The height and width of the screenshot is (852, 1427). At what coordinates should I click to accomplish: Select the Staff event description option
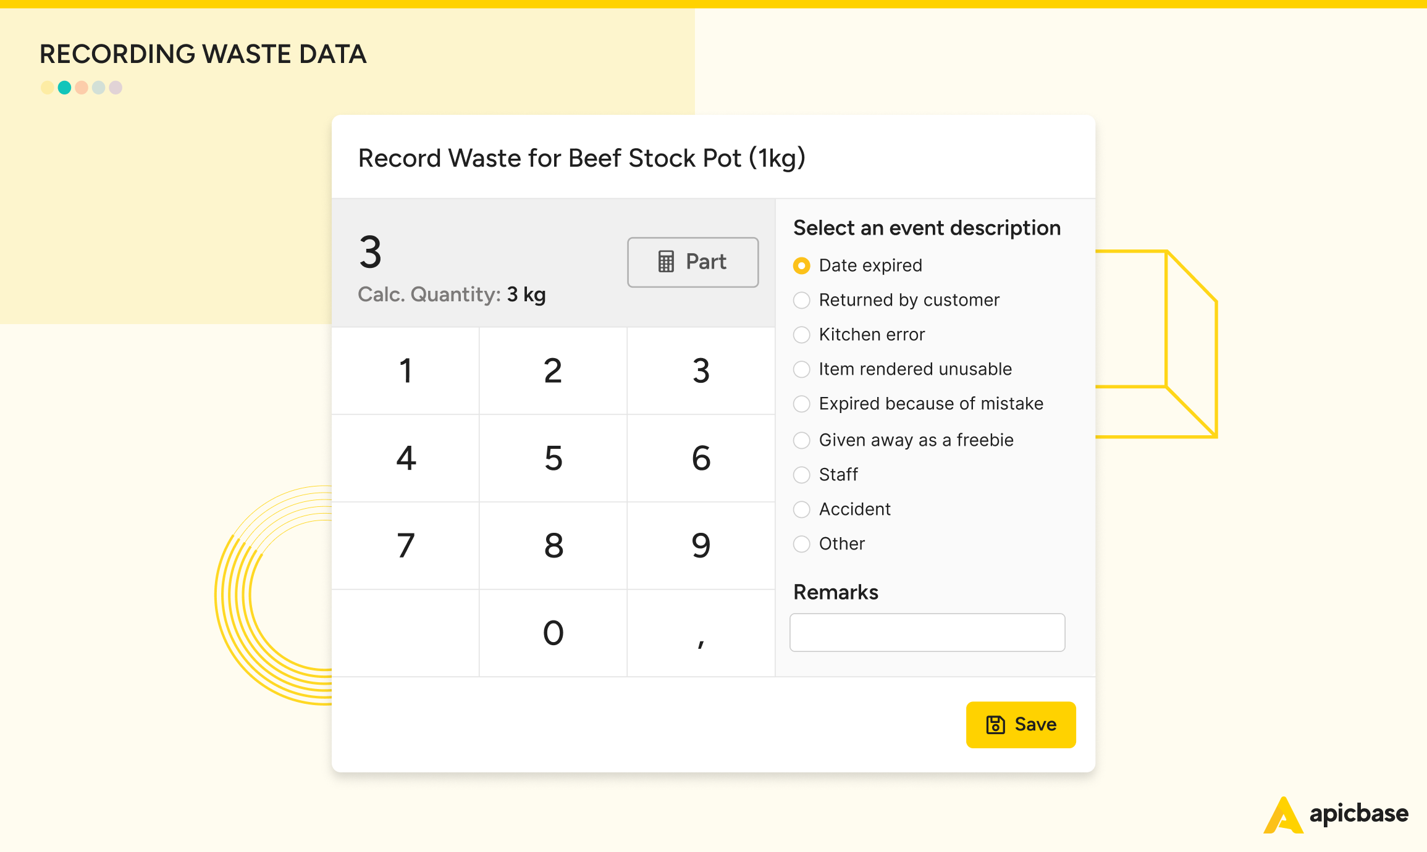tap(802, 474)
